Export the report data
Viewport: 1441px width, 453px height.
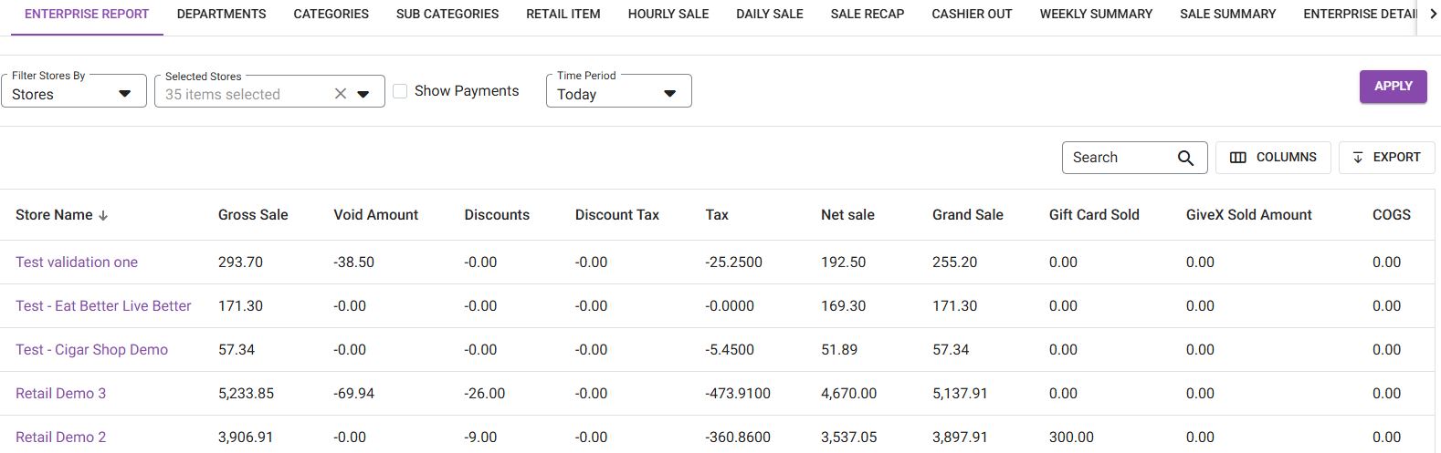1386,158
